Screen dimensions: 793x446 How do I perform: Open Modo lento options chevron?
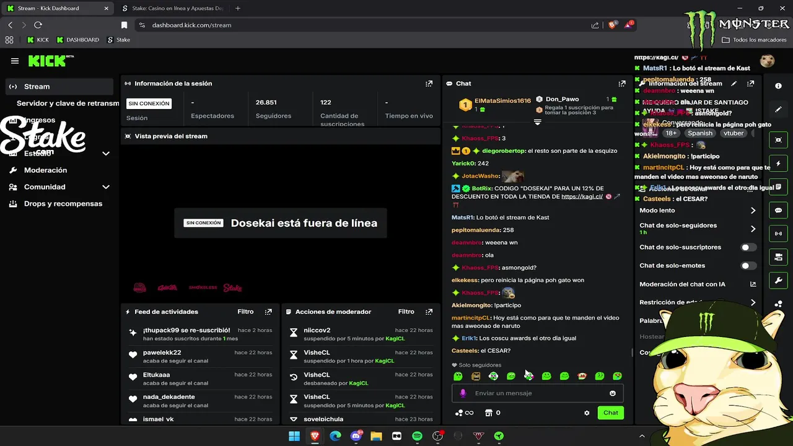pos(753,211)
